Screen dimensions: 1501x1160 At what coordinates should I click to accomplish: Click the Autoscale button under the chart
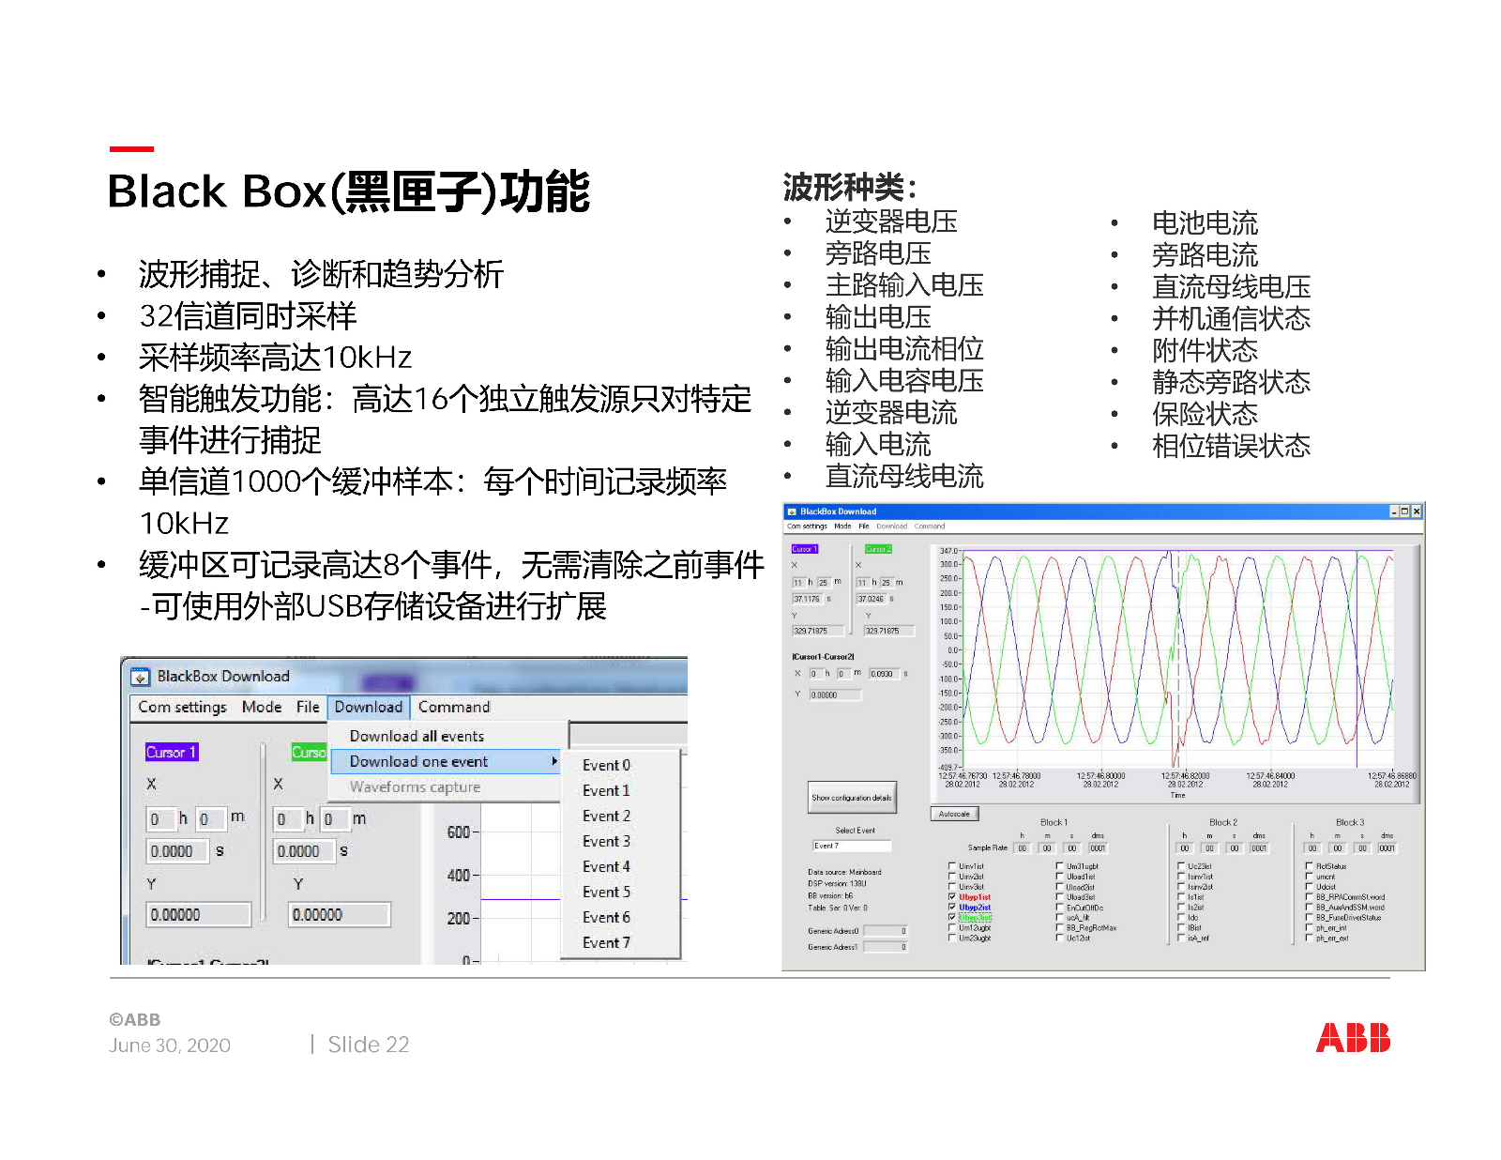954,814
